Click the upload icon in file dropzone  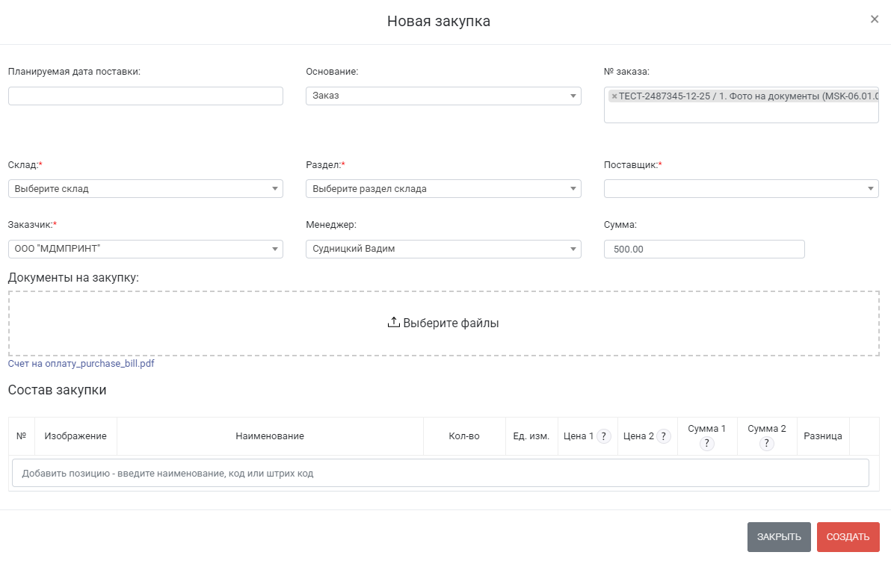point(394,323)
